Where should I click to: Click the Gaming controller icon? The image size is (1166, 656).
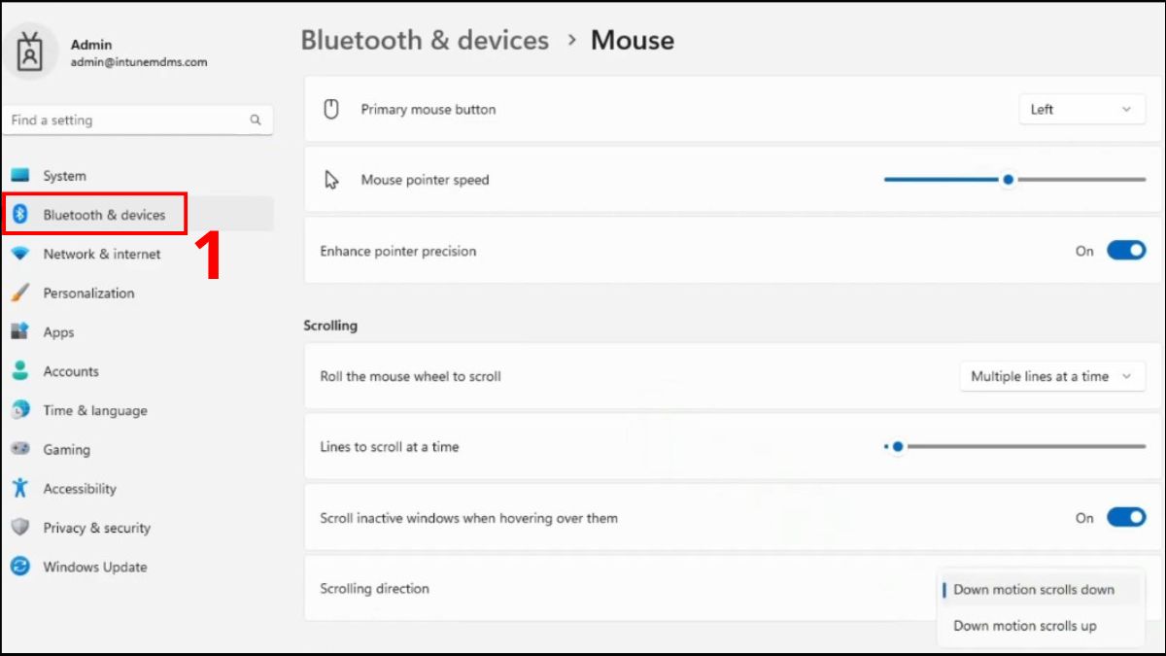click(x=20, y=449)
